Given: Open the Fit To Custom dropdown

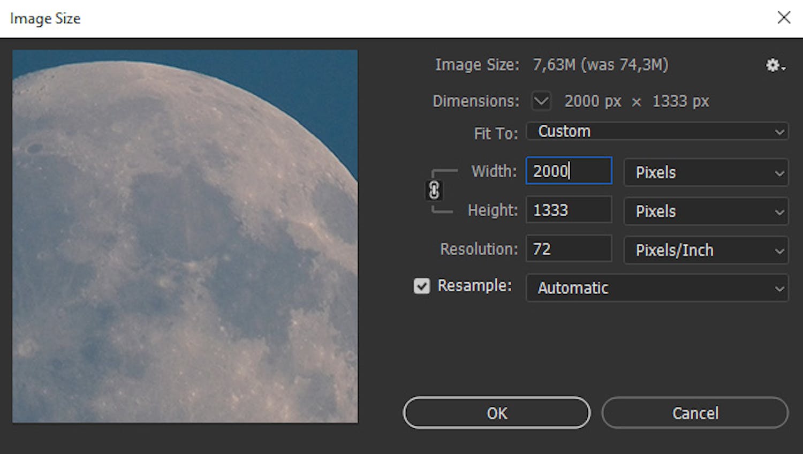Looking at the screenshot, I should pyautogui.click(x=657, y=131).
